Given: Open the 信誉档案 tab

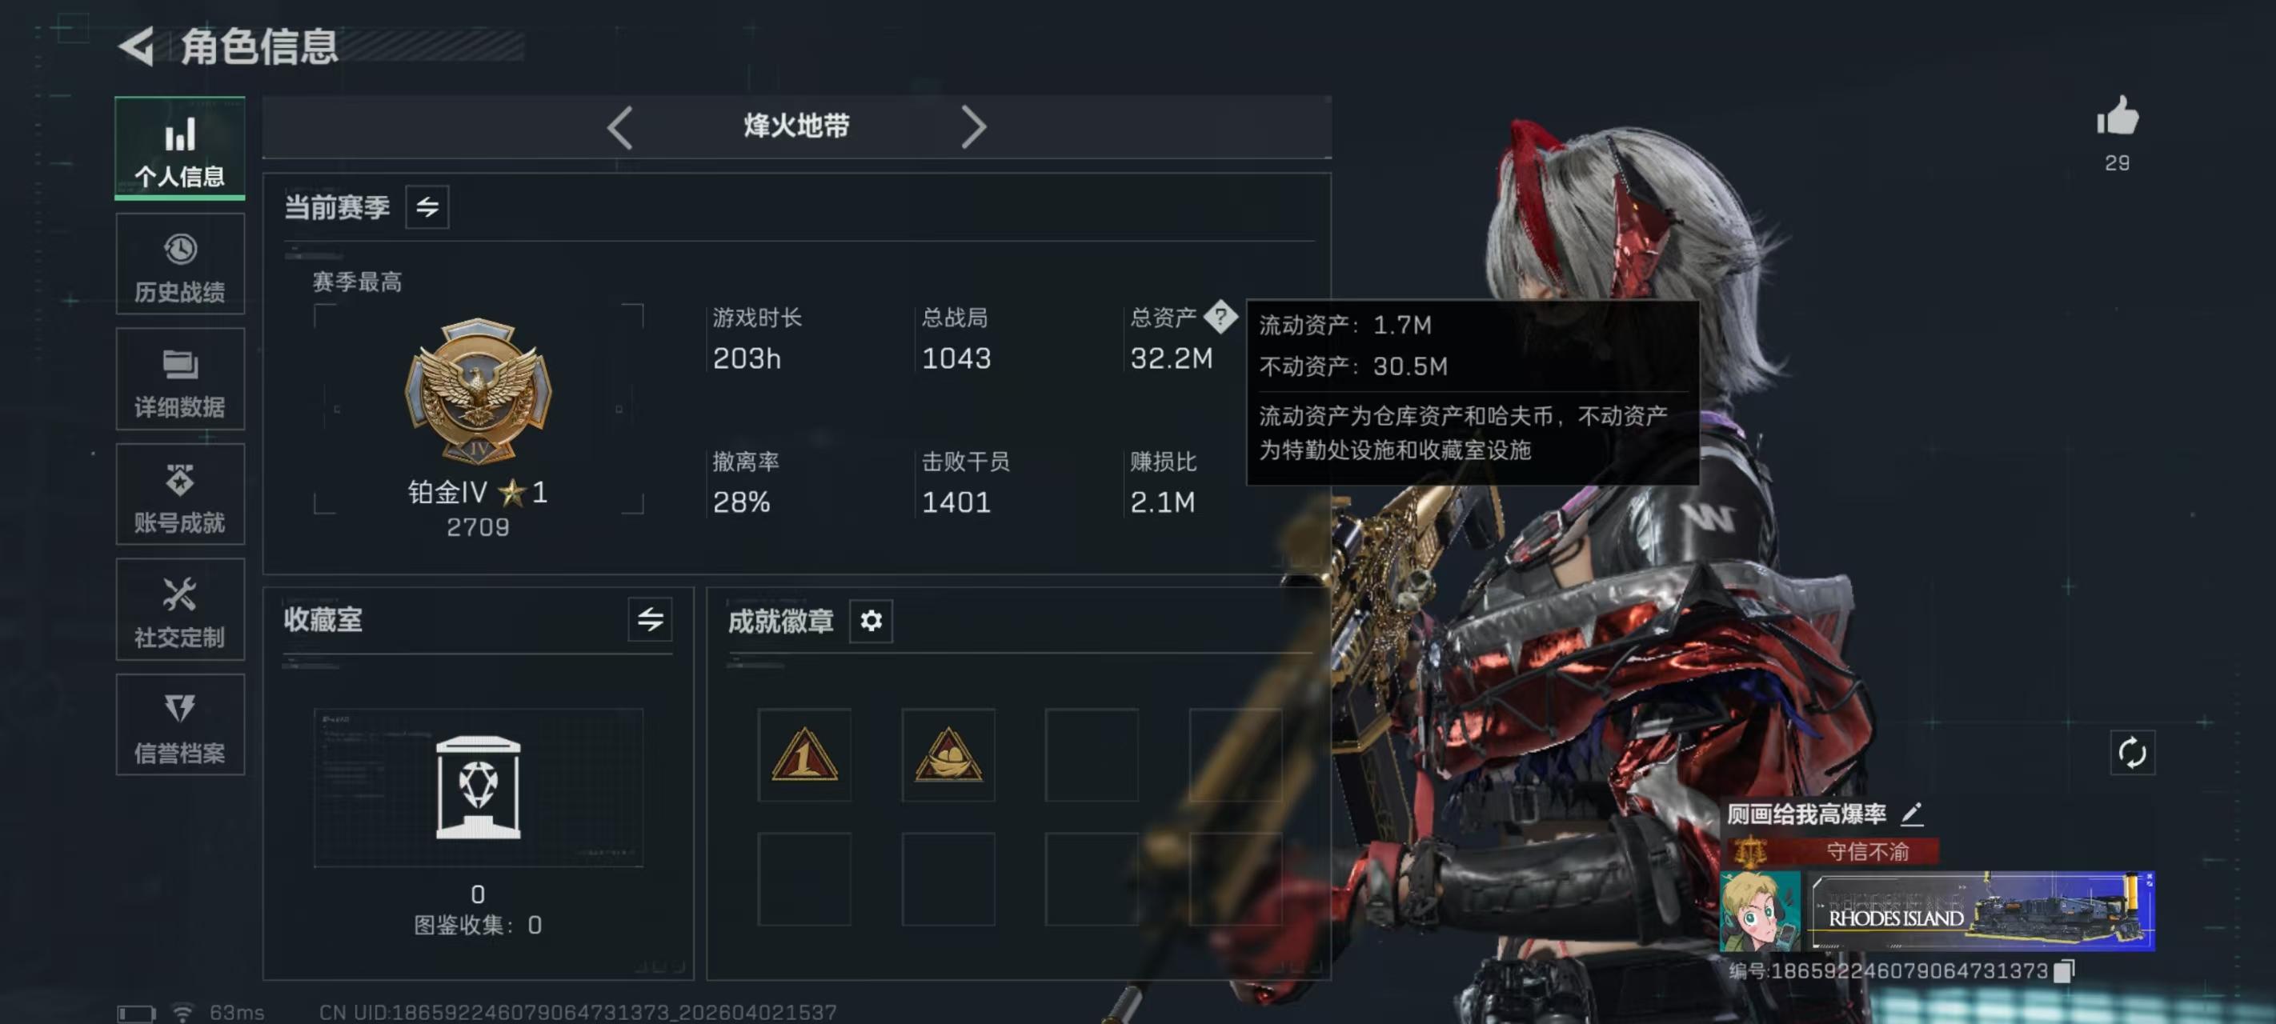Looking at the screenshot, I should tap(180, 725).
